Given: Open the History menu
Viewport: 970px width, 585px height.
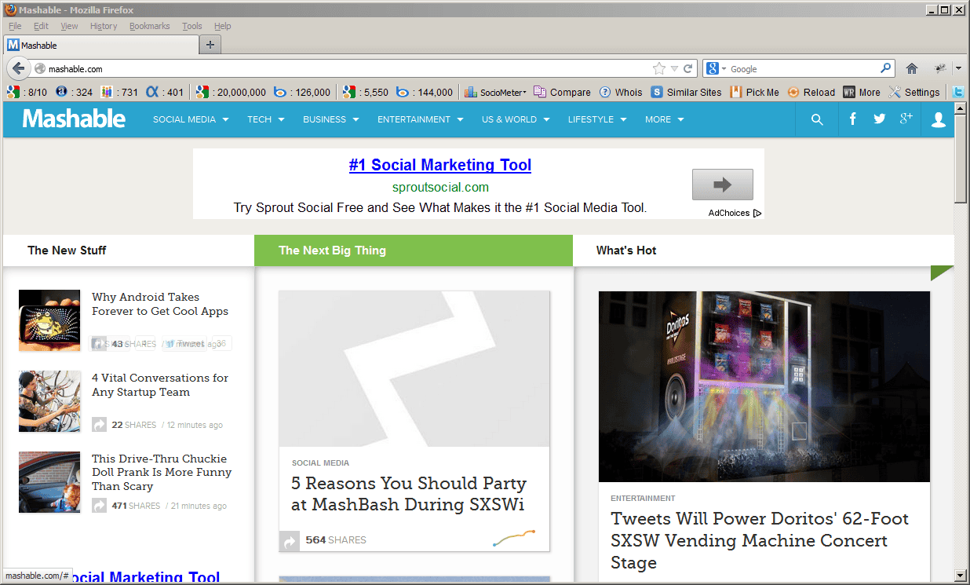Looking at the screenshot, I should (x=104, y=26).
